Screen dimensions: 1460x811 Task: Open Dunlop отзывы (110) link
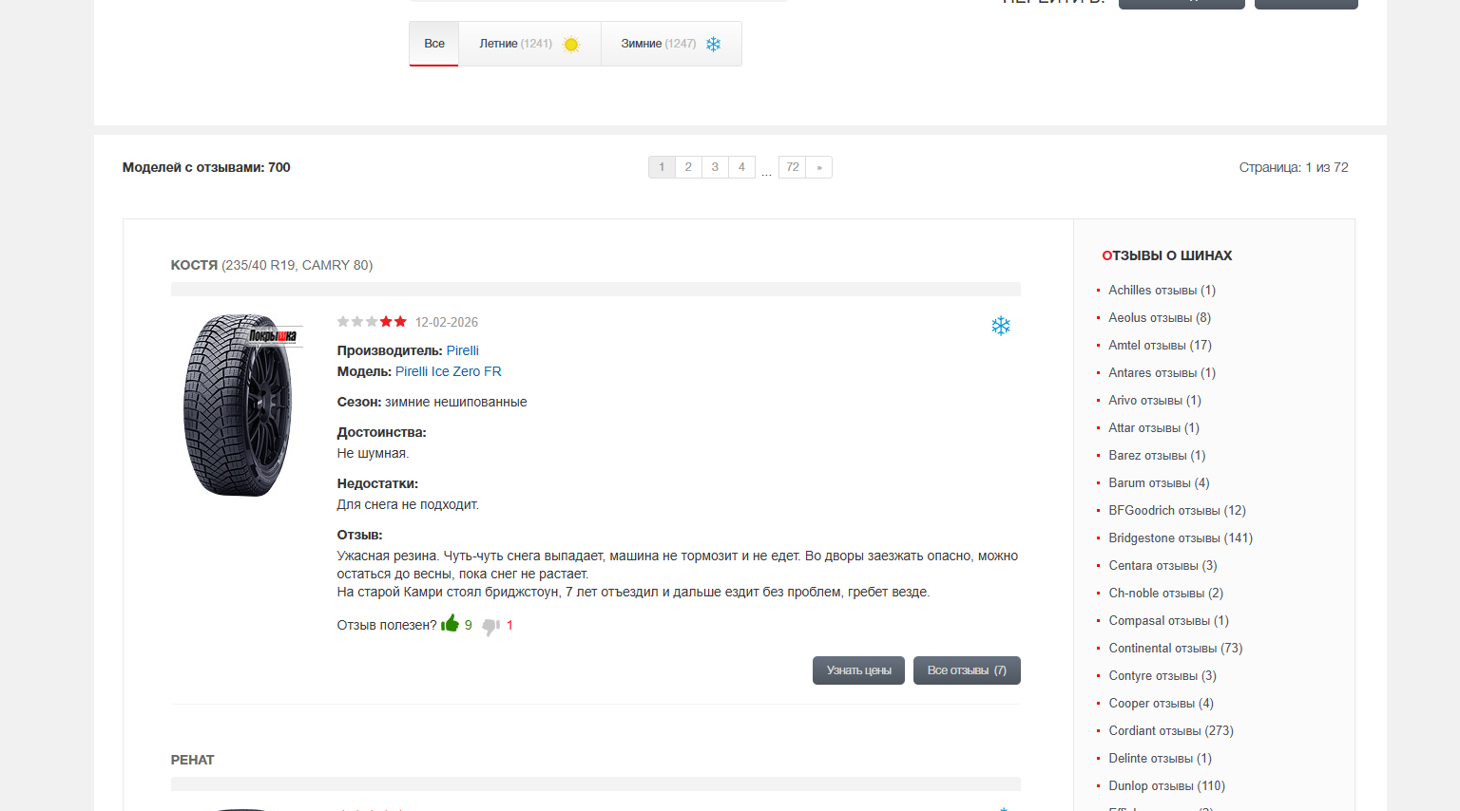point(1166,786)
